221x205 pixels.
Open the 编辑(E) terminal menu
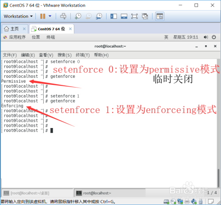tap(28, 55)
